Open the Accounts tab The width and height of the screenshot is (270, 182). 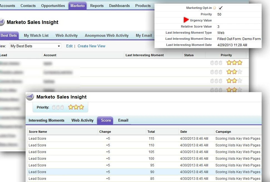pos(8,6)
